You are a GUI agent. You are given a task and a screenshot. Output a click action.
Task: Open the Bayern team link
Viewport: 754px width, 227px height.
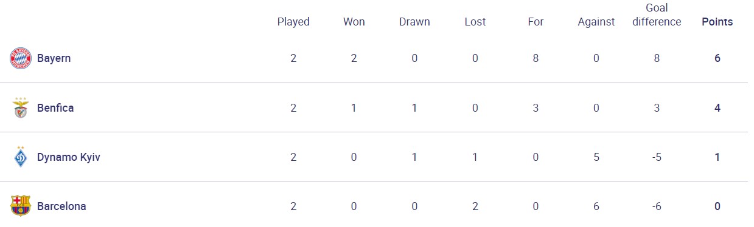(54, 59)
